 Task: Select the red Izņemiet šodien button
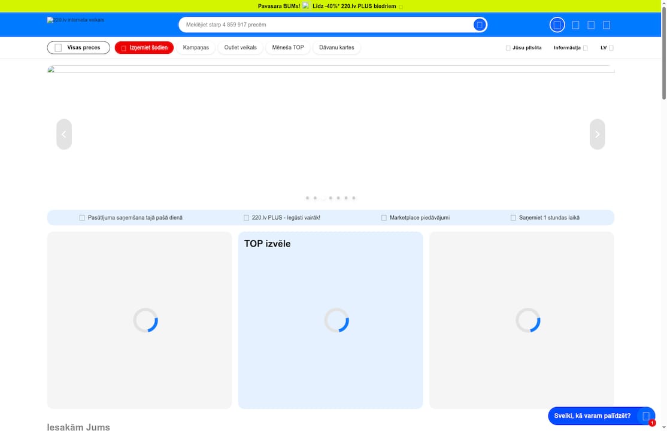(144, 48)
